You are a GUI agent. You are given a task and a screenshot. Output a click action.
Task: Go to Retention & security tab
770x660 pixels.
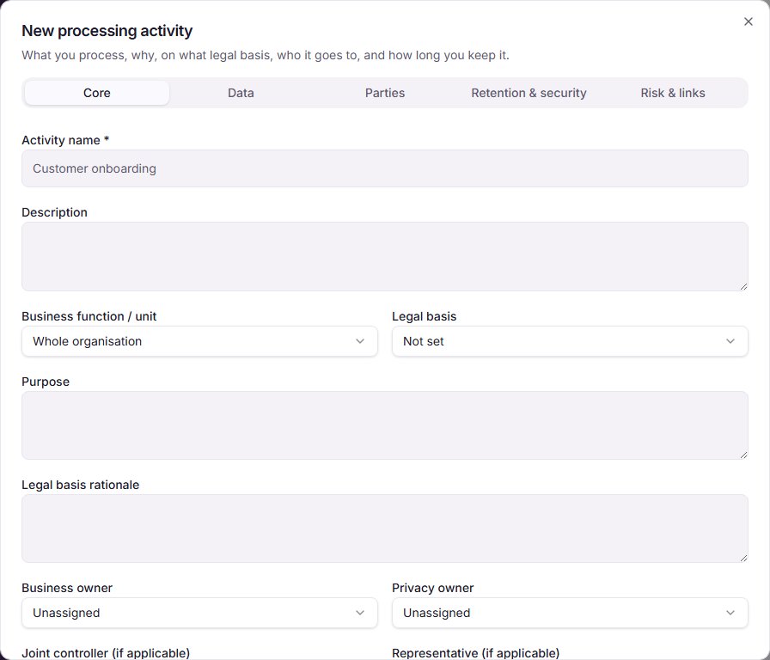point(529,93)
